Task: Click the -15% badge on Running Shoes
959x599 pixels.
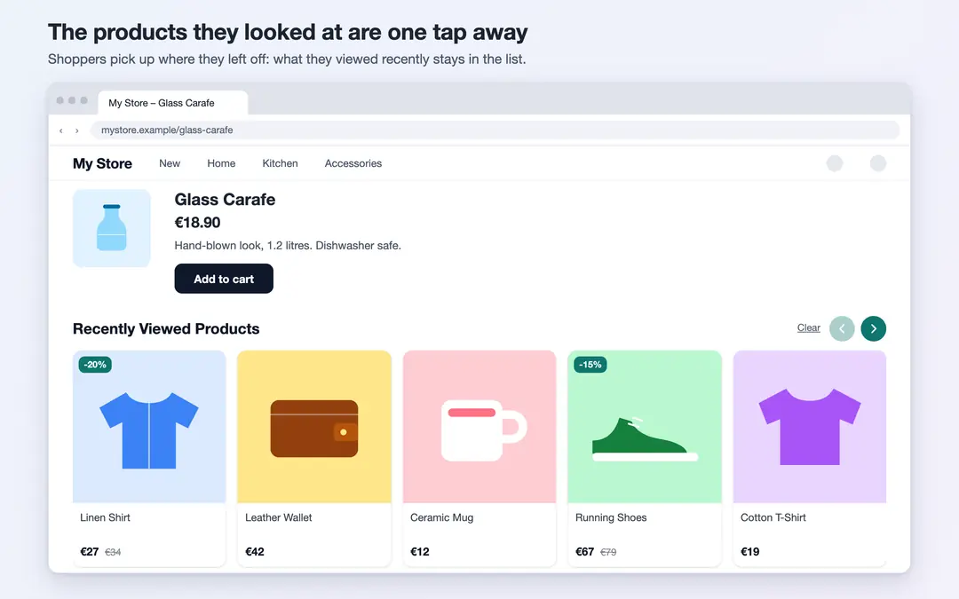Action: pos(590,365)
